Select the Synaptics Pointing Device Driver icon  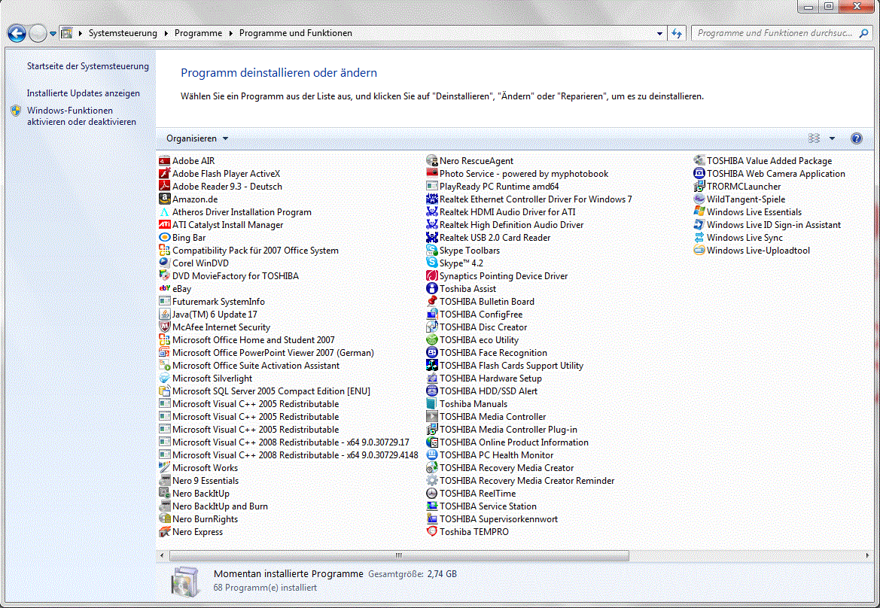click(x=431, y=276)
